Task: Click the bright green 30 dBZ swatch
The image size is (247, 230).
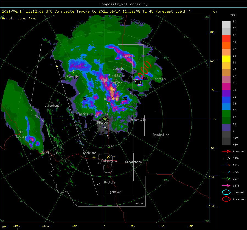Action: (226, 113)
